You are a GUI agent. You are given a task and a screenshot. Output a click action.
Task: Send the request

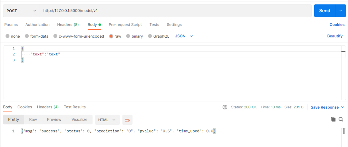pyautogui.click(x=324, y=11)
